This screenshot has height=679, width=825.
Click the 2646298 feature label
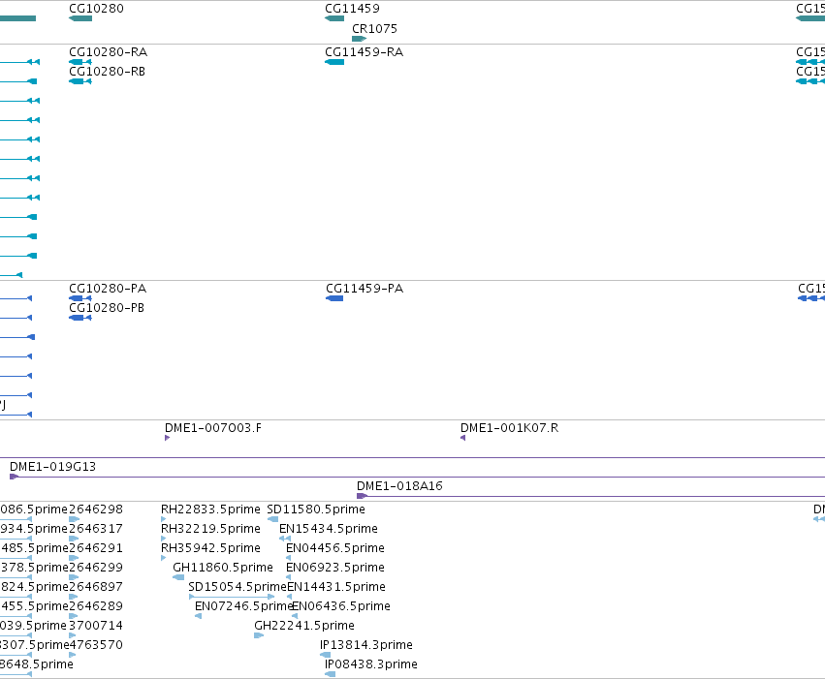[96, 509]
